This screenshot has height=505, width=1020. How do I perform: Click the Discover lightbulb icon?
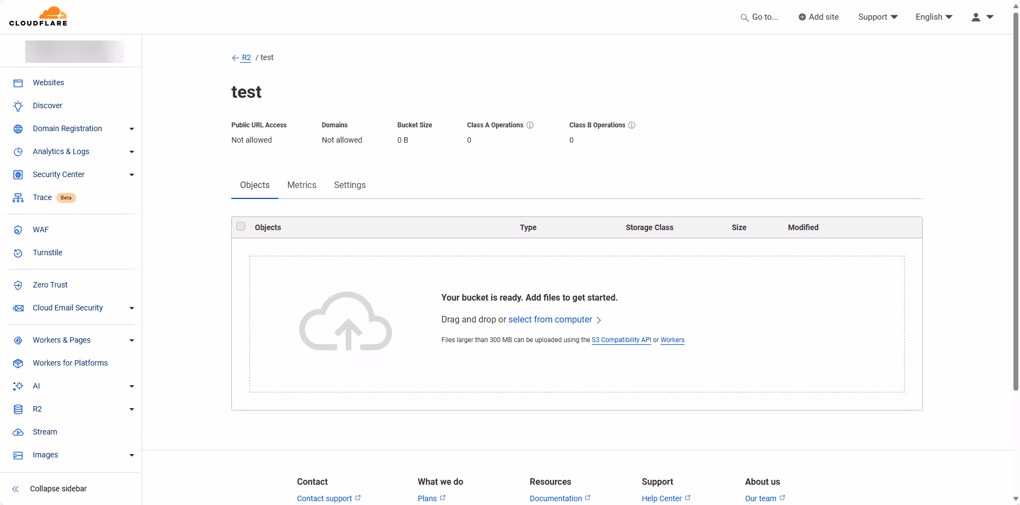(18, 106)
